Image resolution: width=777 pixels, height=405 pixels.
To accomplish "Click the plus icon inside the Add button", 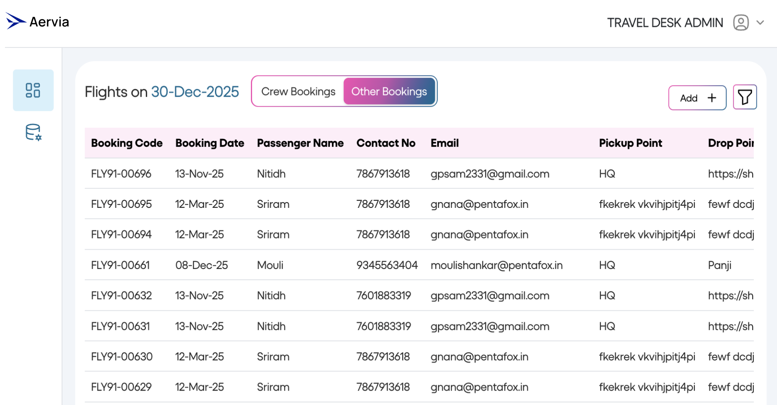I will [x=712, y=98].
